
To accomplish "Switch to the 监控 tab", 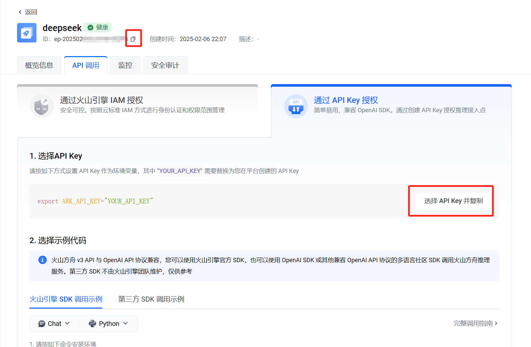I will click(125, 65).
